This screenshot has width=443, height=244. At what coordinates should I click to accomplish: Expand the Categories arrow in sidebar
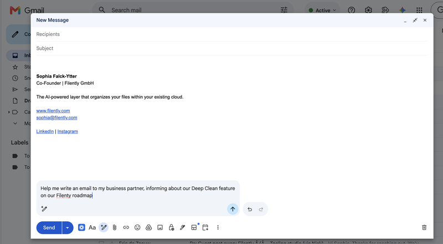pyautogui.click(x=9, y=112)
